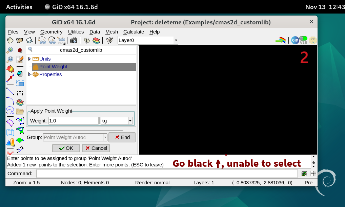Open the geometric objects cone-cylinder tool
Screen dimensions: 345x207
[10, 142]
